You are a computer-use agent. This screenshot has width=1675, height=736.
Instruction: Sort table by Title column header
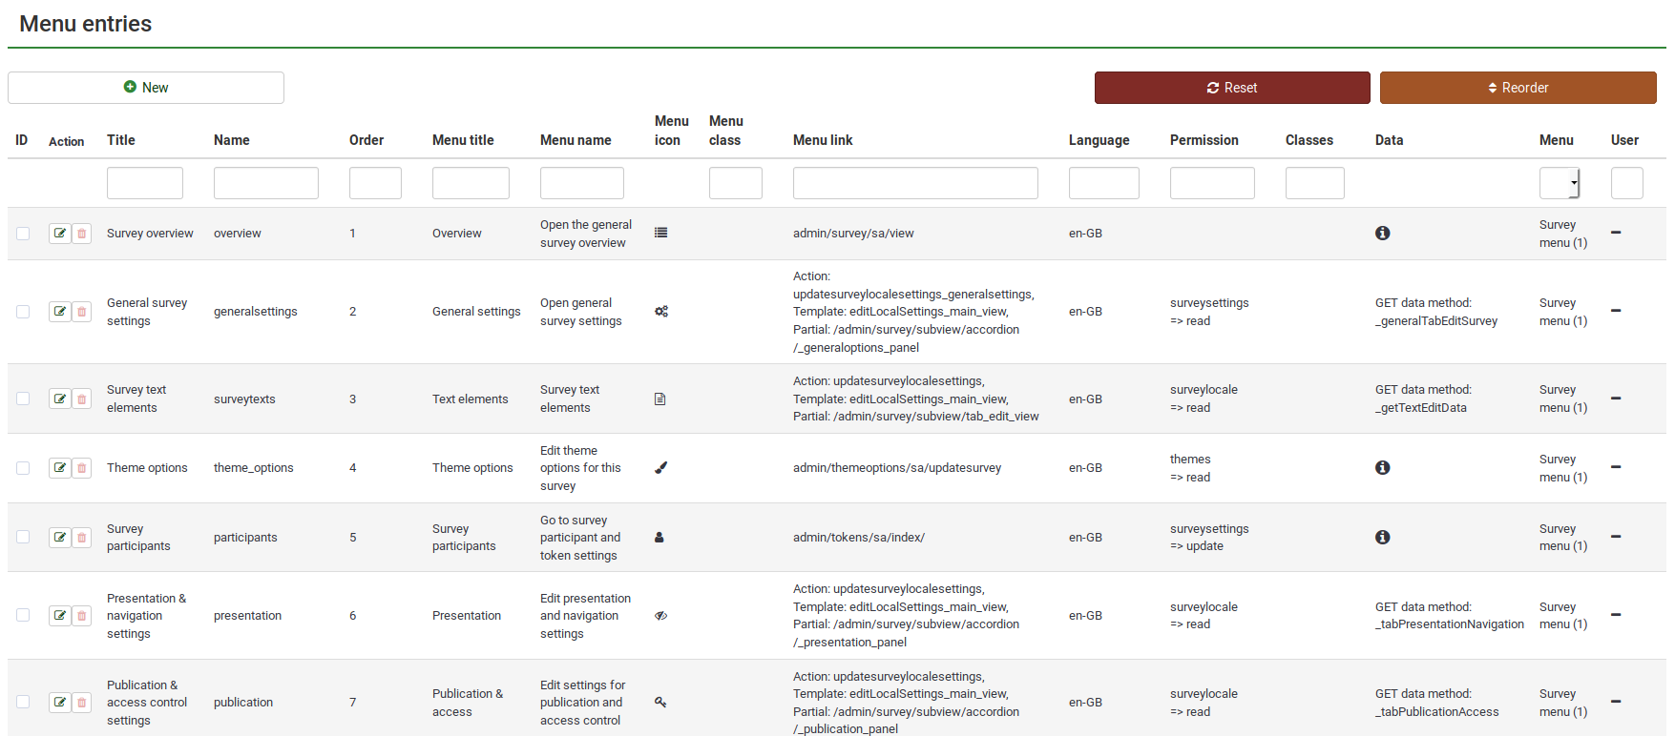121,140
